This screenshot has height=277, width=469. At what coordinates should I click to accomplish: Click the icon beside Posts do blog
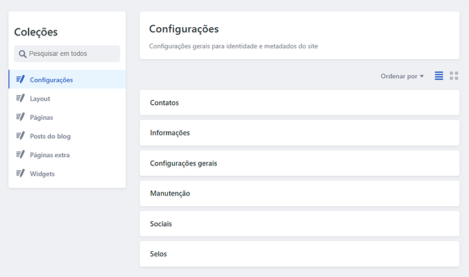(x=20, y=135)
